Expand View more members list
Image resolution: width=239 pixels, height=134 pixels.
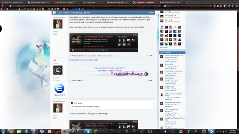pos(164,47)
